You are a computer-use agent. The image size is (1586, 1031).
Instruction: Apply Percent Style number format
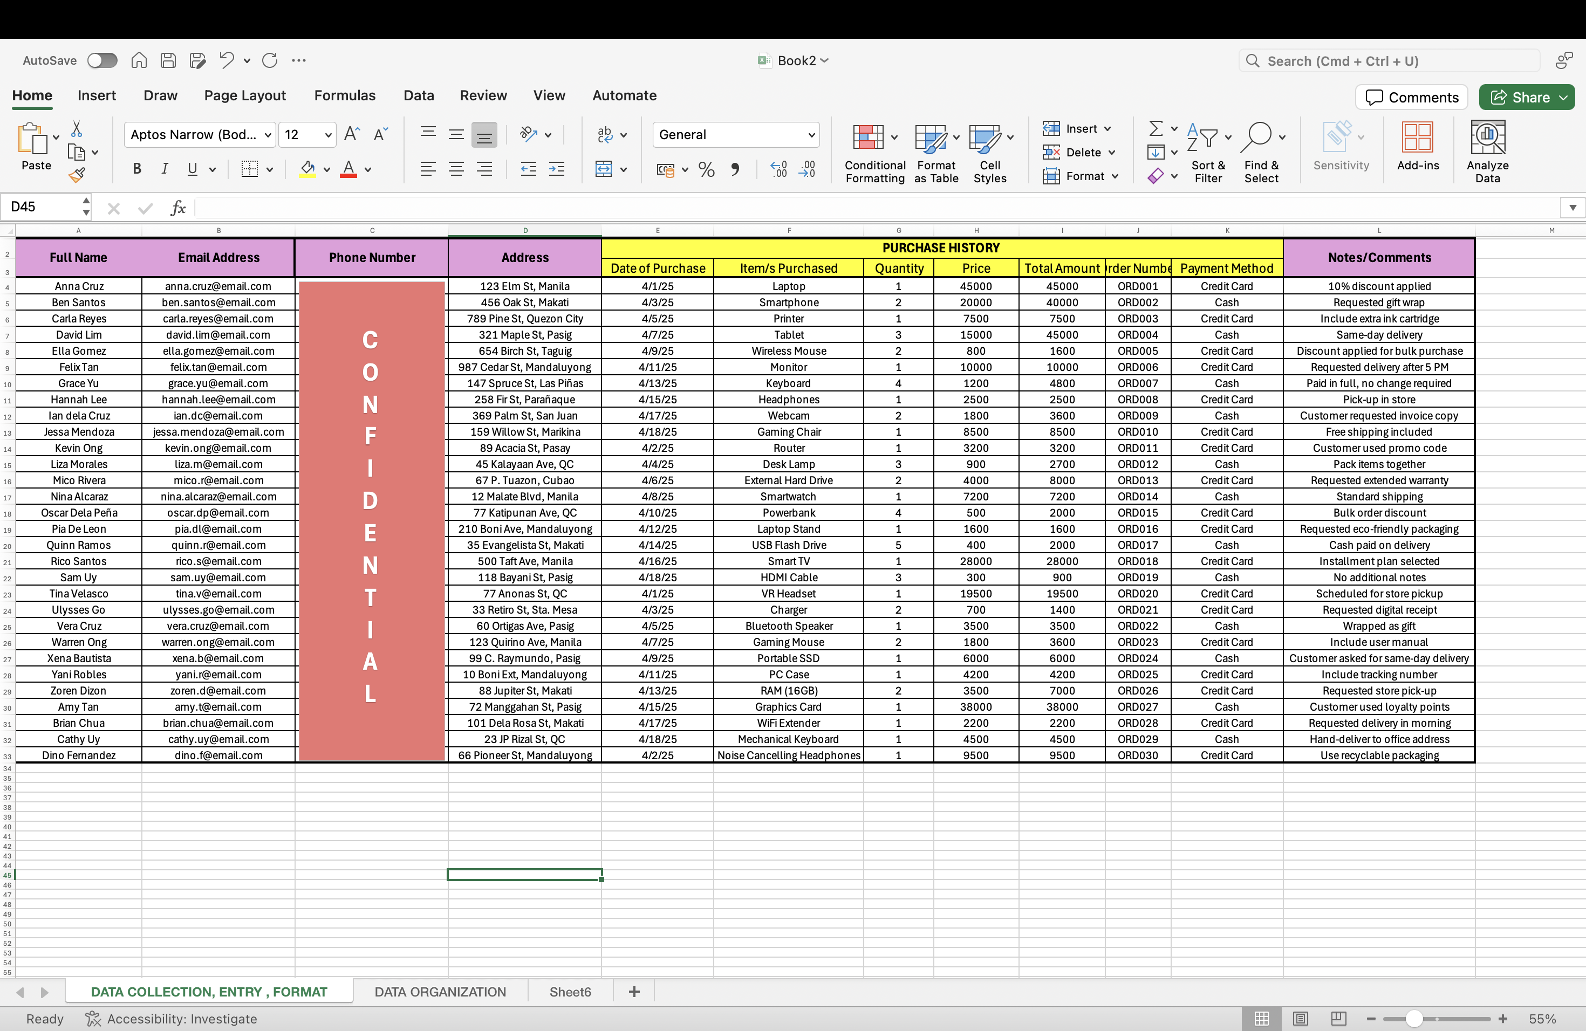[706, 170]
